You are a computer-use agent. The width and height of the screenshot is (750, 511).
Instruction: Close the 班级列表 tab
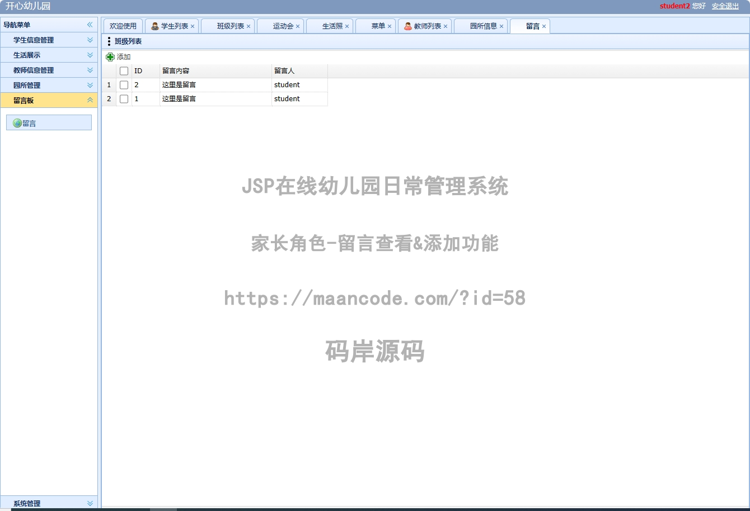click(x=249, y=26)
